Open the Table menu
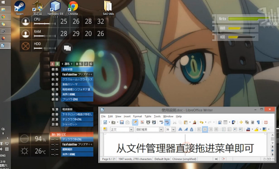Screen dimensions: 279x169 point(148,116)
